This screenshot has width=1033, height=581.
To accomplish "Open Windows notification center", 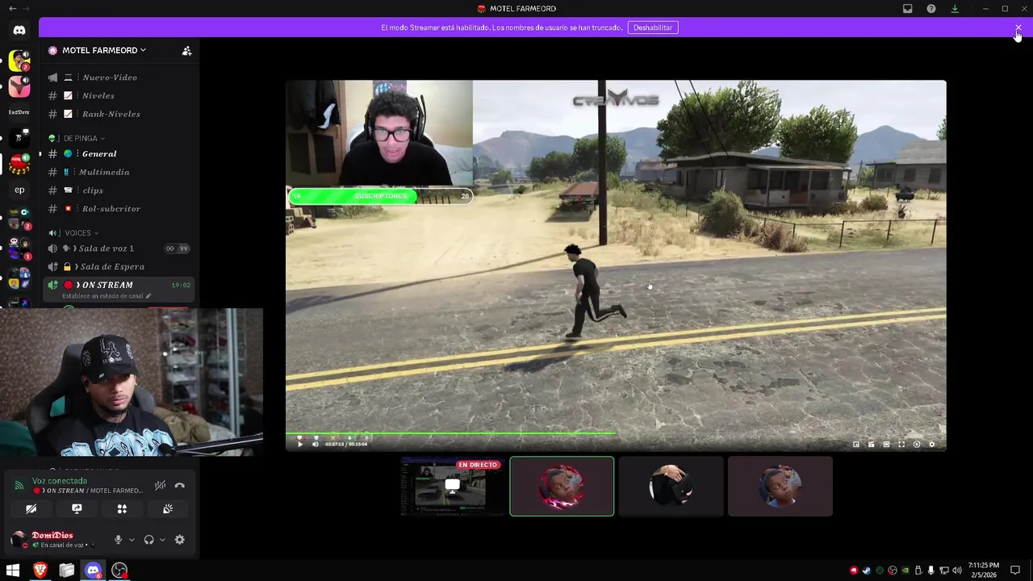I will pos(1015,571).
